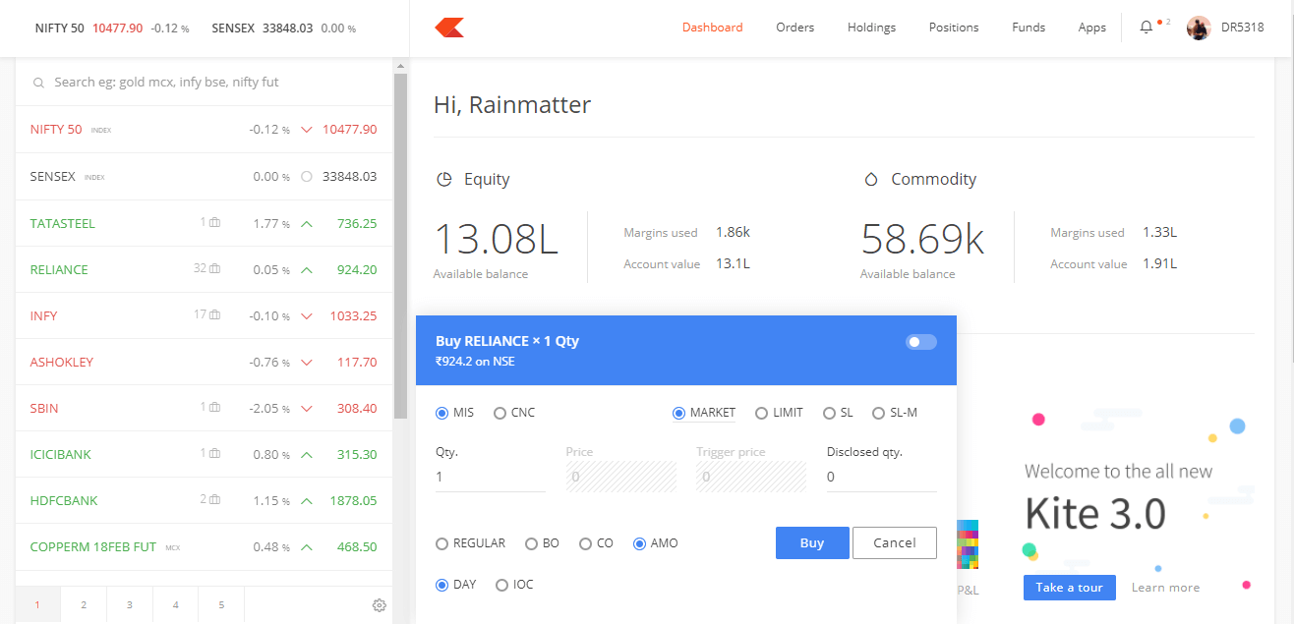1294x624 pixels.
Task: Click the holdings briefcase icon on SBIN row
Action: point(214,408)
